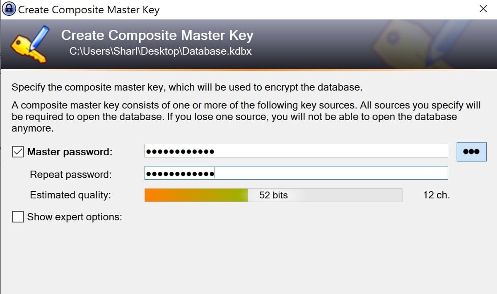Uncheck the Master password checkbox
This screenshot has width=497, height=294.
click(x=18, y=152)
